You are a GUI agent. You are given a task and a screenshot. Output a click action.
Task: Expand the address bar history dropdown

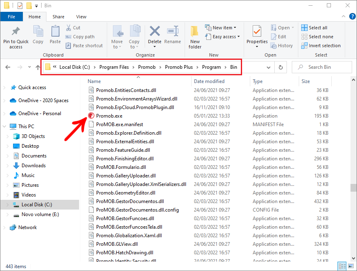tap(269, 67)
